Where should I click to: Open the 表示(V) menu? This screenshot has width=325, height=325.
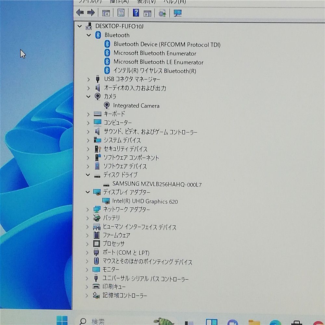(146, 2)
